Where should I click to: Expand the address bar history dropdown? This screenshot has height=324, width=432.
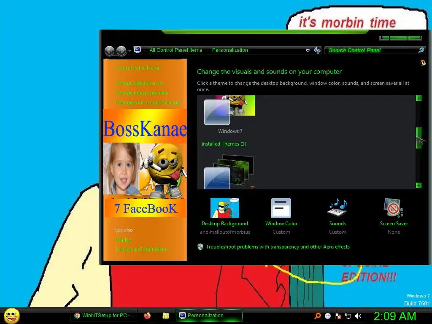pyautogui.click(x=308, y=51)
